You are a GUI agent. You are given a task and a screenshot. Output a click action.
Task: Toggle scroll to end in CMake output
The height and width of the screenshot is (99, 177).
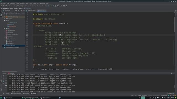6,83
